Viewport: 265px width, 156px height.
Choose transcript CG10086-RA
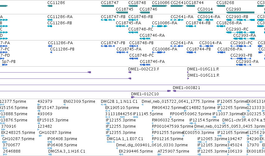click(165, 23)
